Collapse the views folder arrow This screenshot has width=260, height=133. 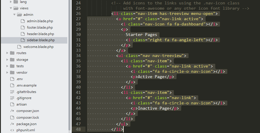(11, 8)
